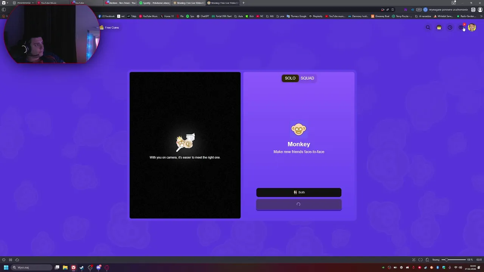
Task: Claim Free Coins
Action: point(109,28)
